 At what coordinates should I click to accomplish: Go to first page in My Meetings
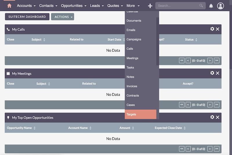coord(182,105)
